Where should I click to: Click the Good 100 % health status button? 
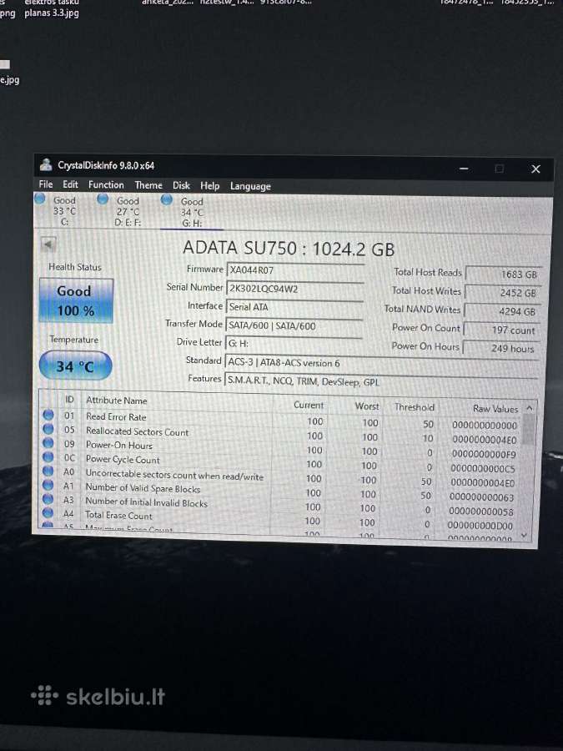(x=76, y=300)
